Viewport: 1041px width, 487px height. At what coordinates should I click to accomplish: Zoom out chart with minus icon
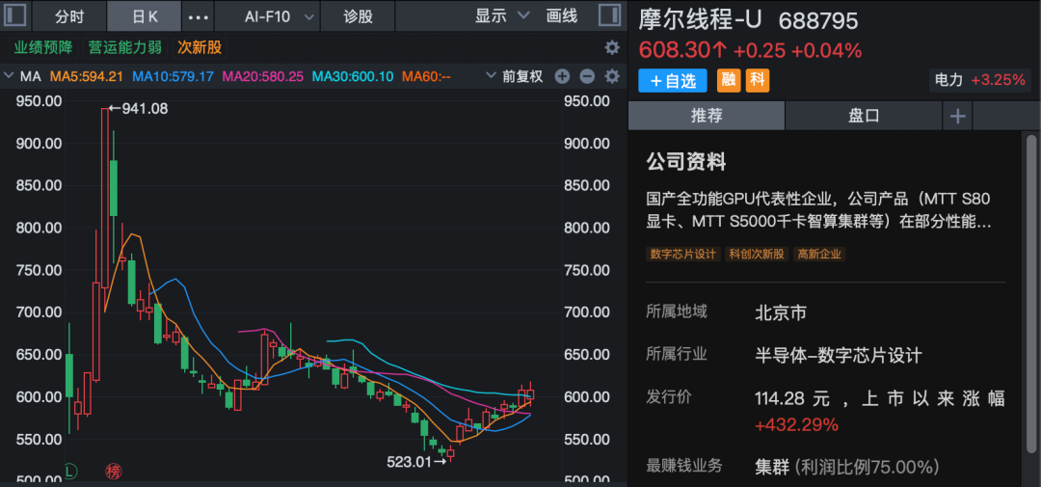click(x=587, y=76)
